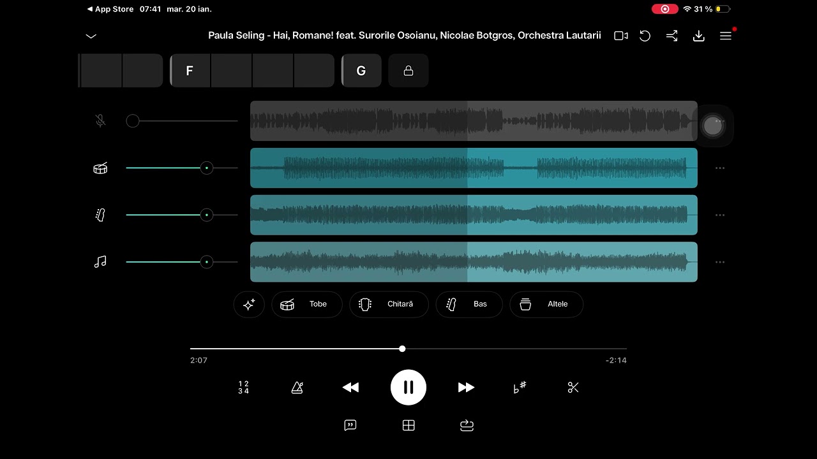Viewport: 817px width, 459px height.
Task: Open the video camera option
Action: click(621, 36)
